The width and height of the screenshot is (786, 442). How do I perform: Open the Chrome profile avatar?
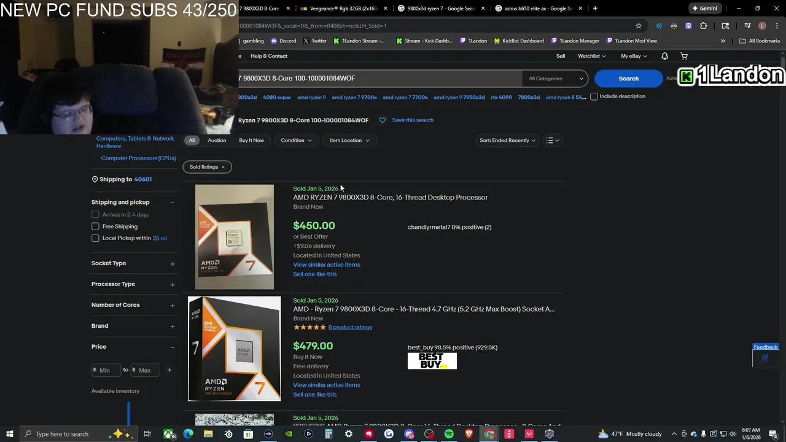[762, 26]
